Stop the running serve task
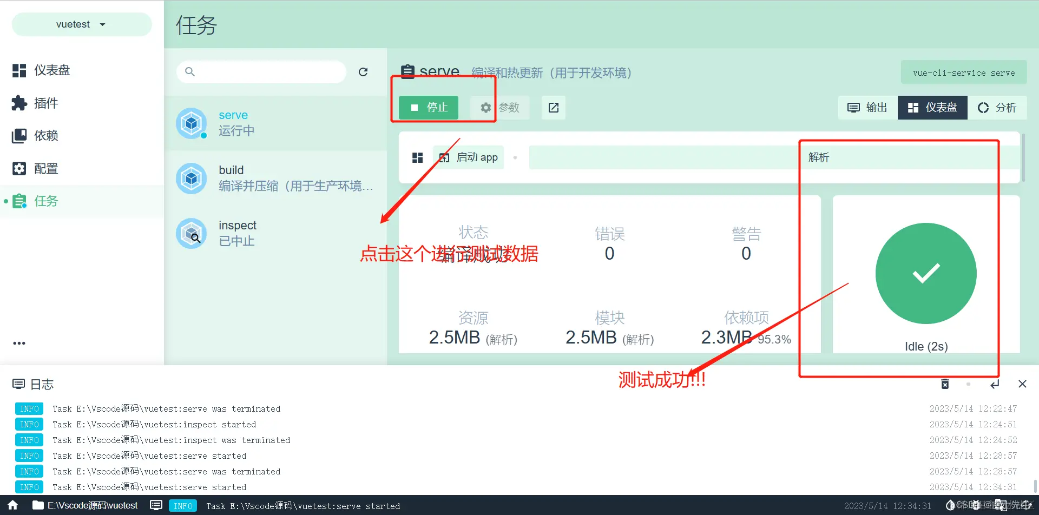 click(429, 107)
